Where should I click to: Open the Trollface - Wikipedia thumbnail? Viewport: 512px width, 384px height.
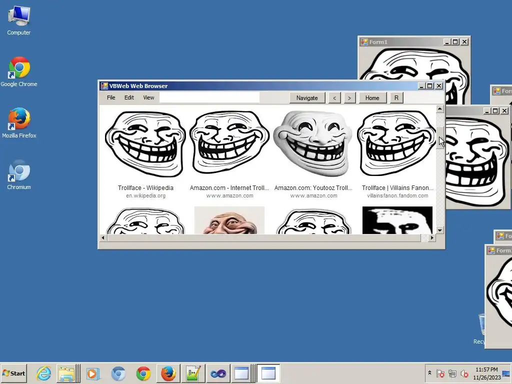[145, 144]
